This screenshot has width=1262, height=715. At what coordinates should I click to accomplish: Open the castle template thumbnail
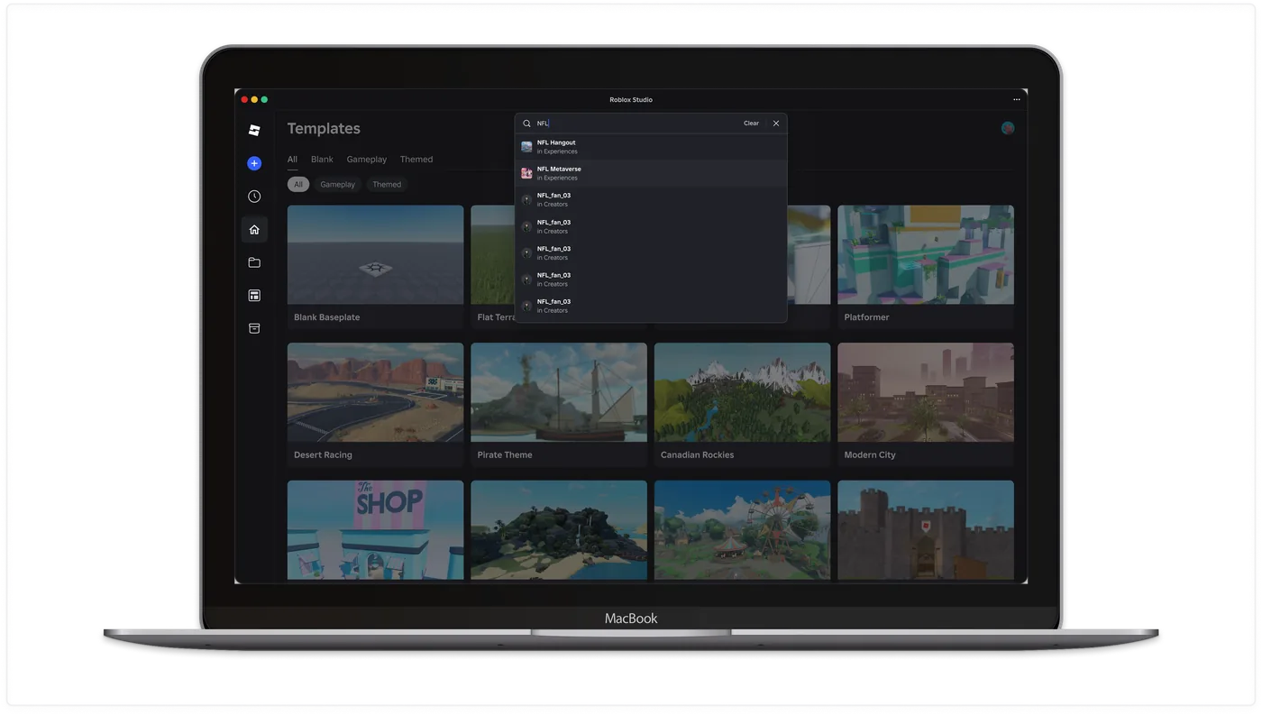(x=926, y=530)
